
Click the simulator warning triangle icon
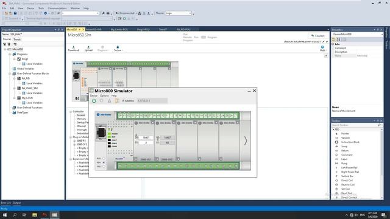(110, 101)
